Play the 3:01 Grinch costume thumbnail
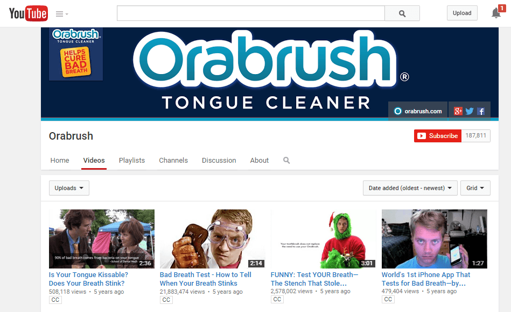The image size is (511, 312). 323,239
